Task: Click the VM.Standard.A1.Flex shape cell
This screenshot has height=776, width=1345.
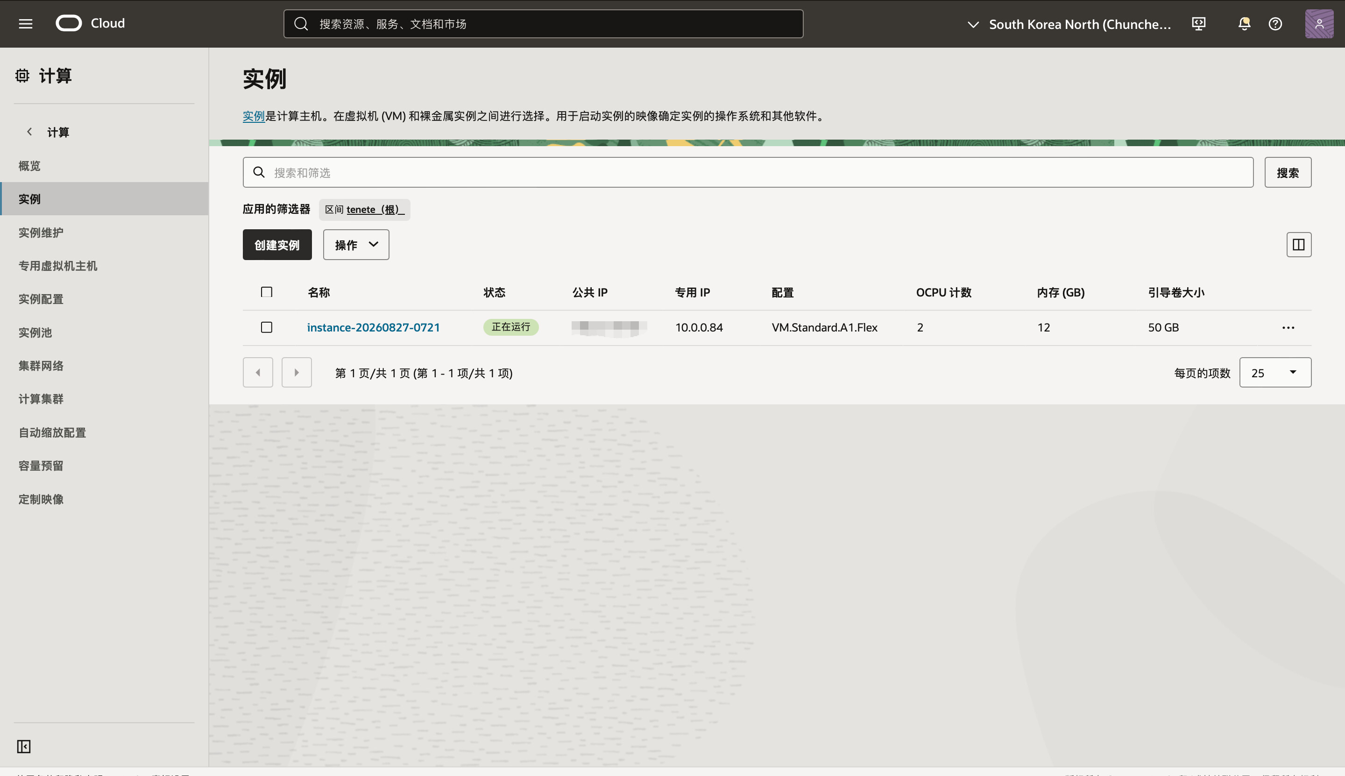Action: 825,327
